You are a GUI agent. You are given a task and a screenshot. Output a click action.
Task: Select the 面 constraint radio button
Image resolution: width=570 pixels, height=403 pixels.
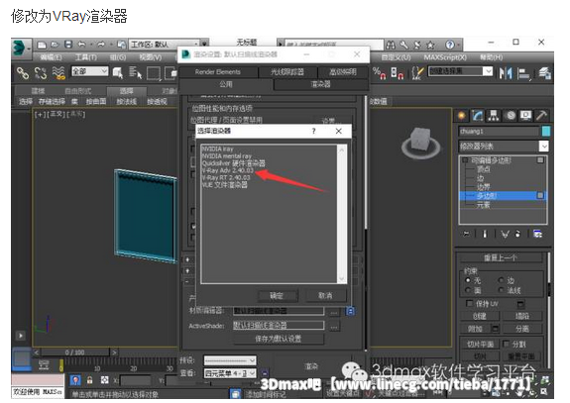[x=468, y=290]
